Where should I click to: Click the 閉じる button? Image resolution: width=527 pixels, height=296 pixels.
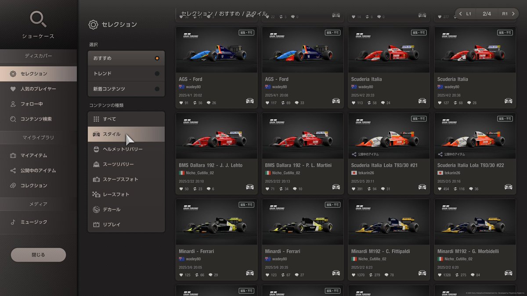38,255
